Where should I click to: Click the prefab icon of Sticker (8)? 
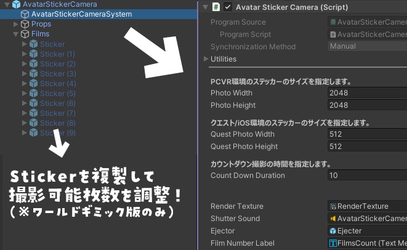pyautogui.click(x=33, y=123)
